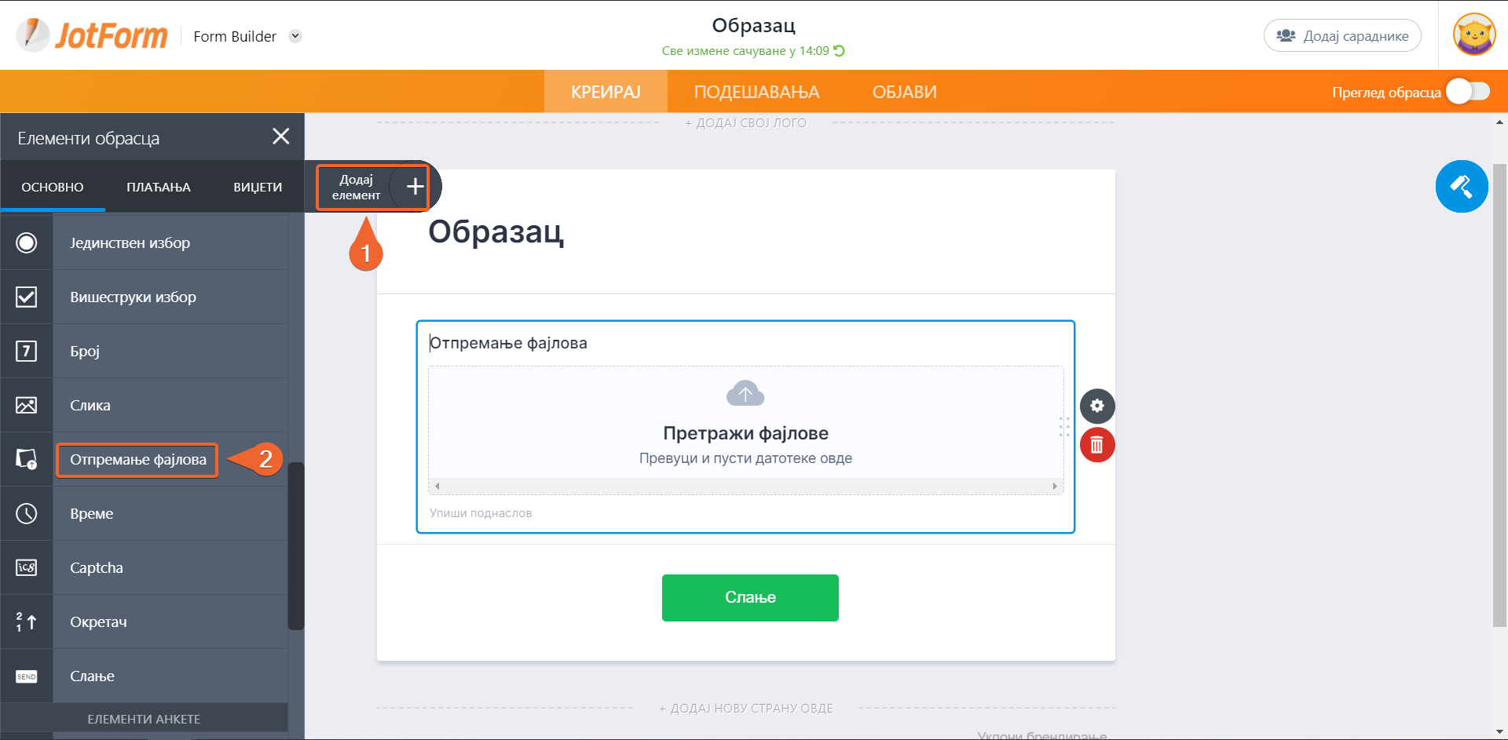Click the green Слање submit button

749,598
